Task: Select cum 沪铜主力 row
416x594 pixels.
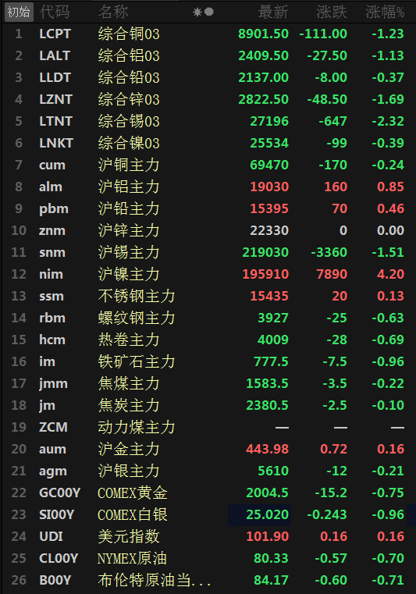Action: (208, 165)
